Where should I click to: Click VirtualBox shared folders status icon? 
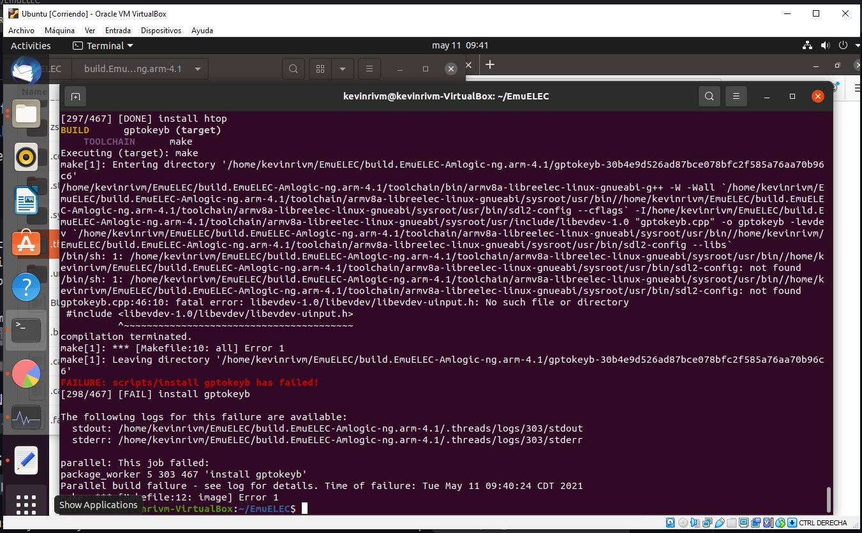click(x=731, y=523)
